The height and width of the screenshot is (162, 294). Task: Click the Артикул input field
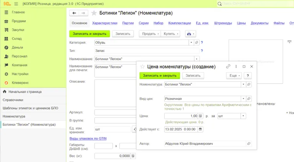(116, 112)
